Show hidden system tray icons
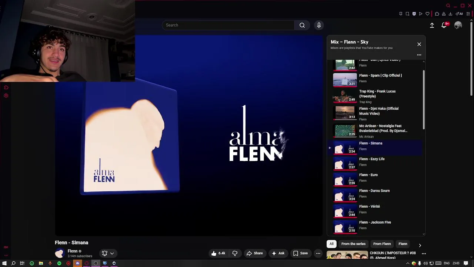 408,263
